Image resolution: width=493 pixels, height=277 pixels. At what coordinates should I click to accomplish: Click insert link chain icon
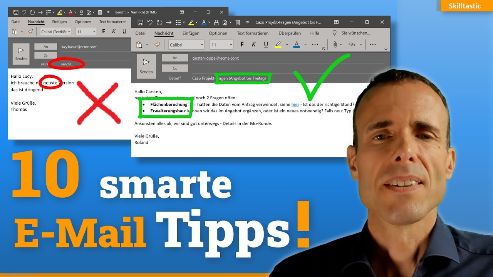click(x=352, y=45)
